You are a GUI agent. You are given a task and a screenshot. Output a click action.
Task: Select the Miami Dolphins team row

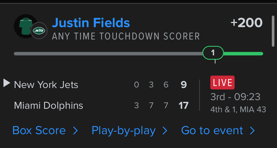48,106
